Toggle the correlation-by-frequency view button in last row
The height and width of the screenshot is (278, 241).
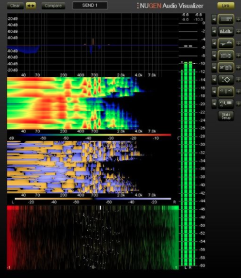click(226, 103)
